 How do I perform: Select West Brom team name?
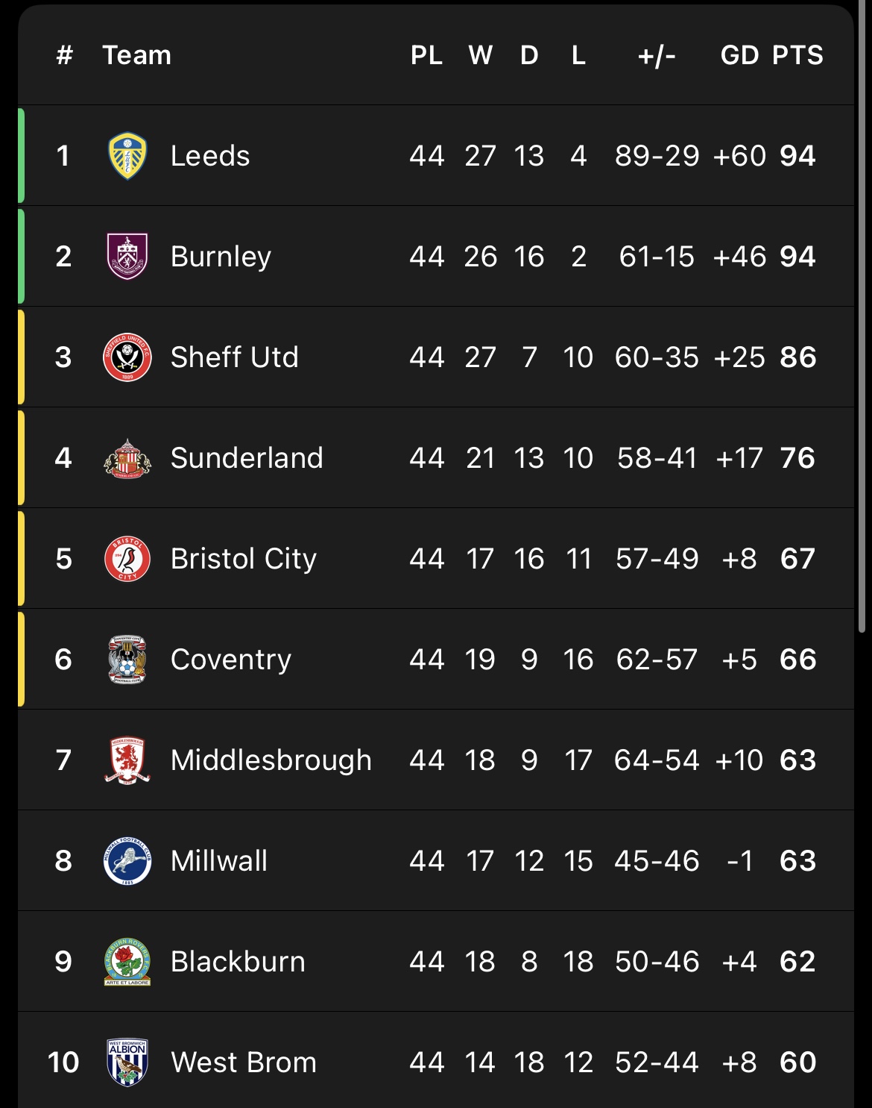(x=244, y=1062)
